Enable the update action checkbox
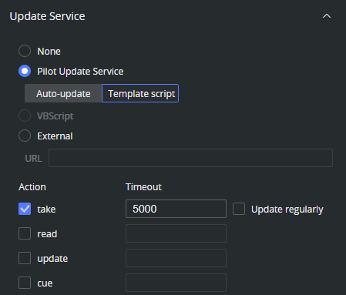Screen dimensions: 346x295 click(x=25, y=258)
